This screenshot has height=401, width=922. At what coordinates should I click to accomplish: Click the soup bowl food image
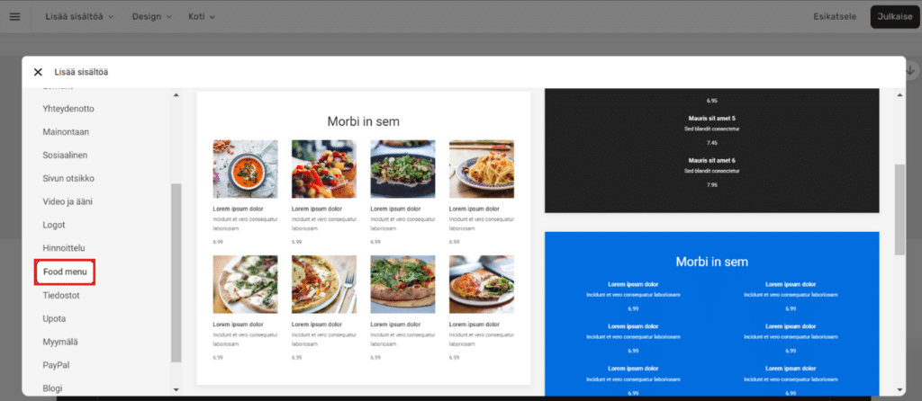[245, 169]
